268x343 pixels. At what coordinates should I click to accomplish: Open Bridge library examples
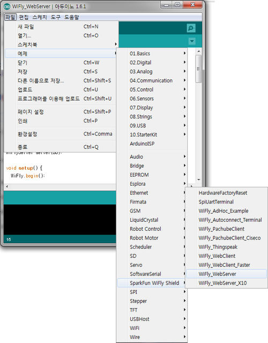tap(152, 166)
